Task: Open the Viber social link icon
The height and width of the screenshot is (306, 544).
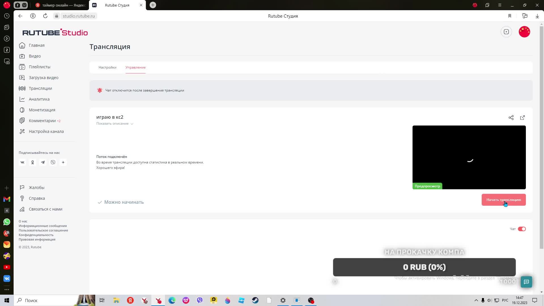Action: 53,162
